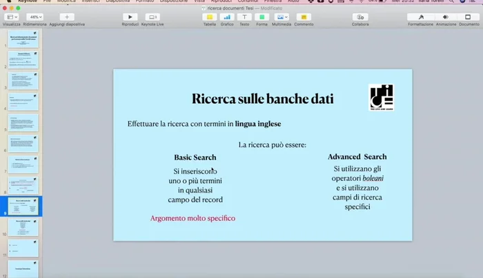The width and height of the screenshot is (483, 278).
Task: Select slide 11 thumbnail in navigator
Action: [23, 248]
